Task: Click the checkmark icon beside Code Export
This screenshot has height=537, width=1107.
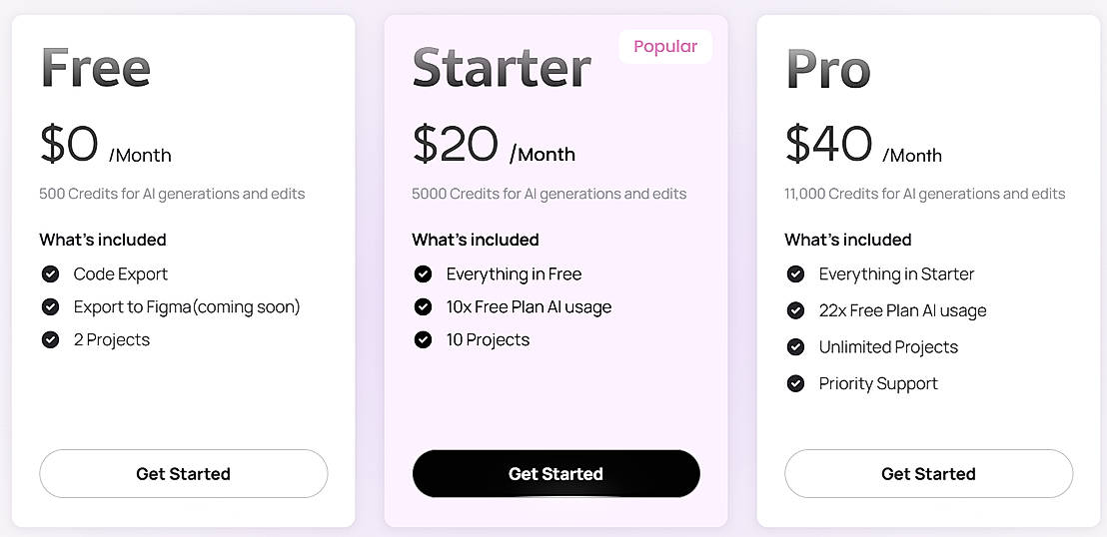Action: (x=50, y=273)
